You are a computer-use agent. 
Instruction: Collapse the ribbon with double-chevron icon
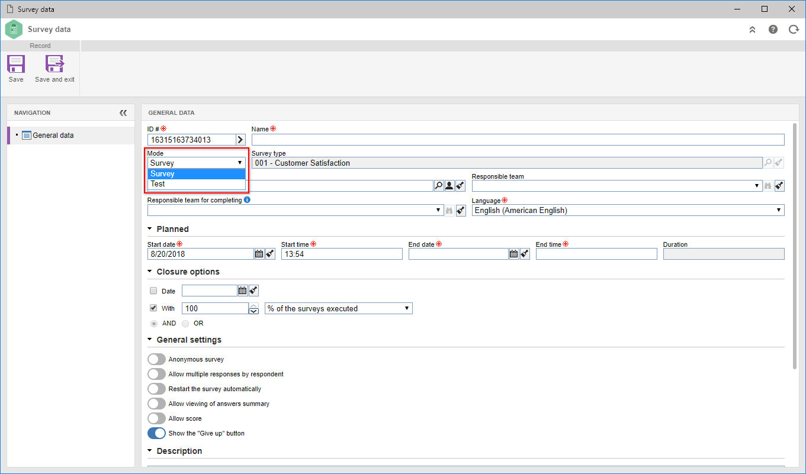point(752,30)
